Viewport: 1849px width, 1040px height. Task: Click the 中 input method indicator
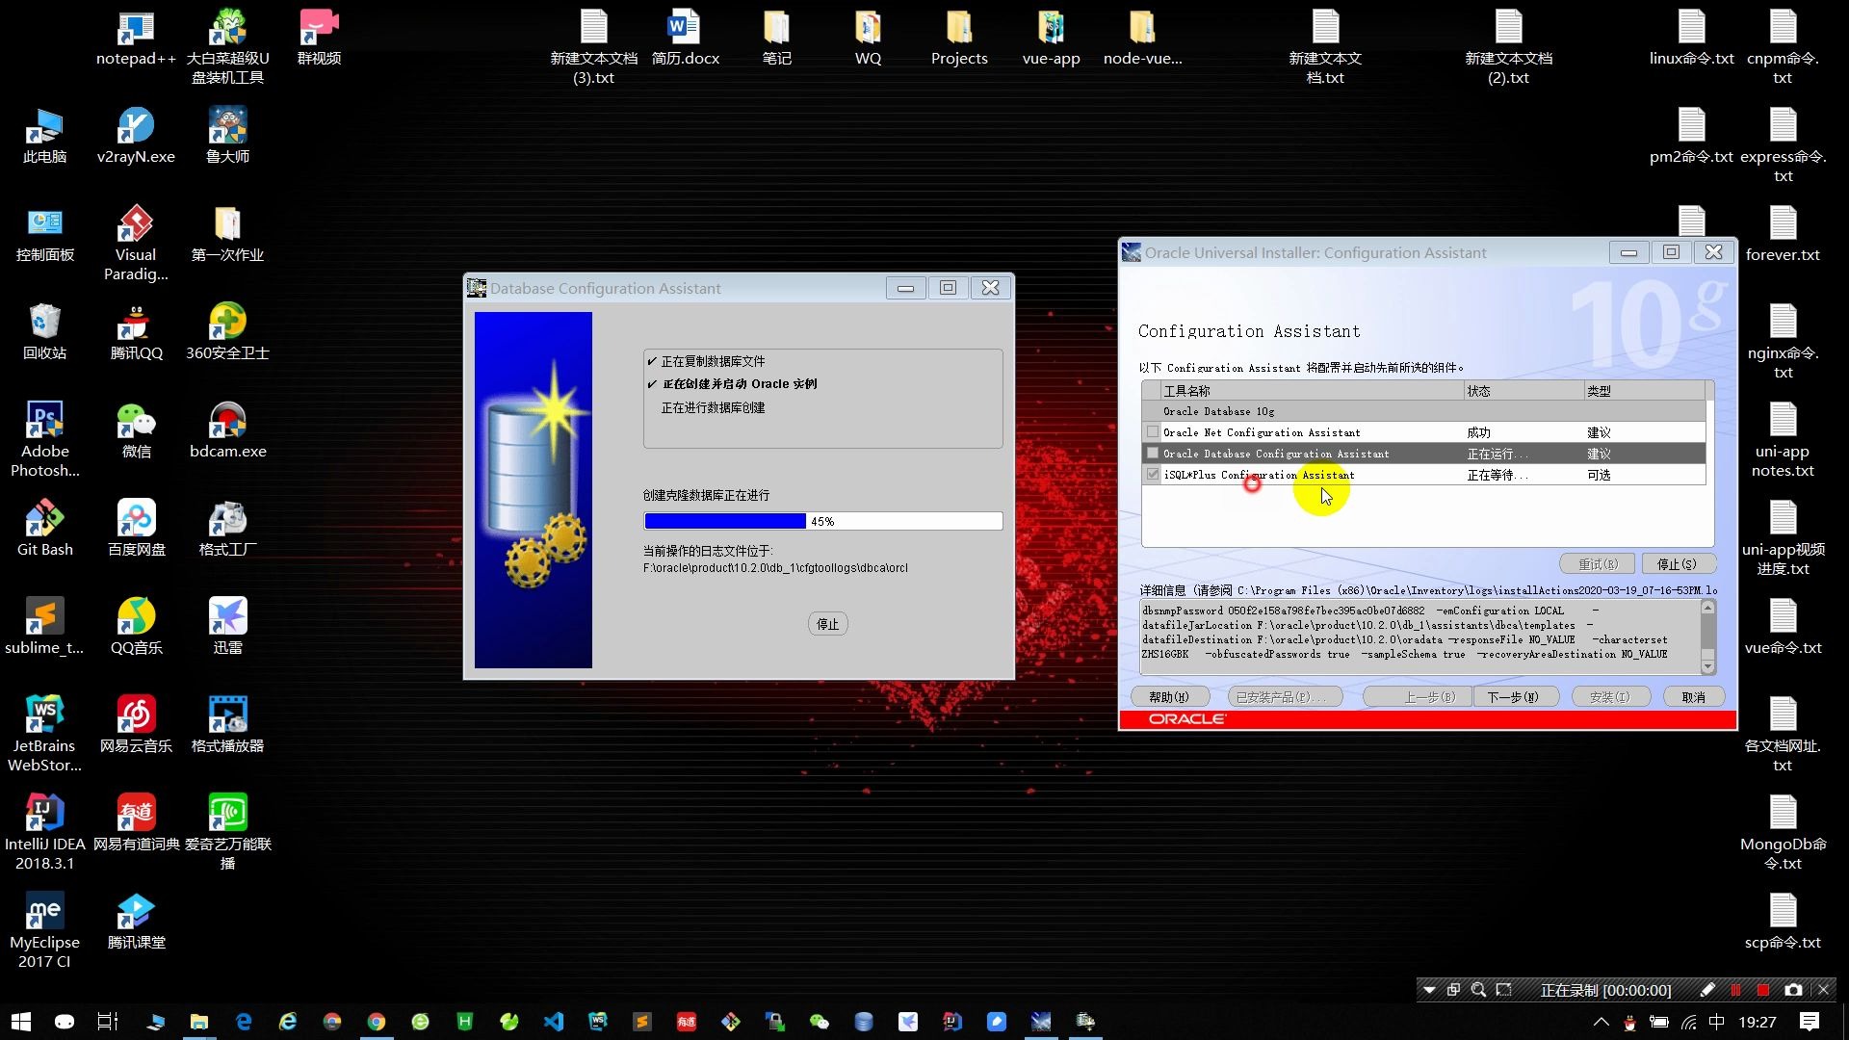[x=1717, y=1022]
